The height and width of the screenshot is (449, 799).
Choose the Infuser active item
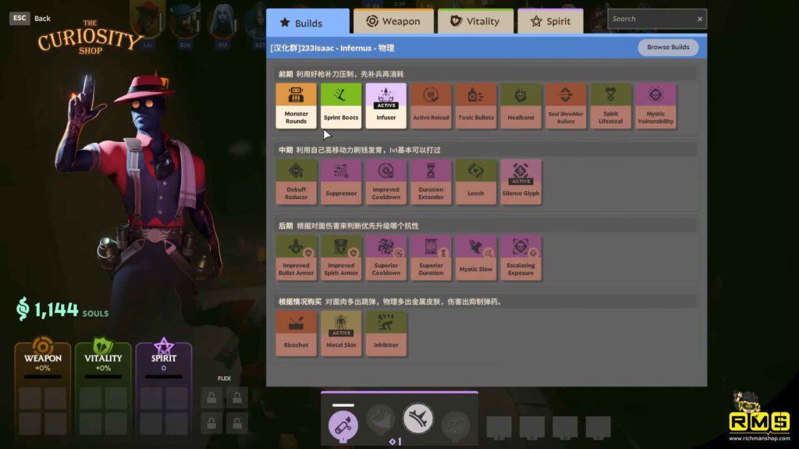coord(385,105)
